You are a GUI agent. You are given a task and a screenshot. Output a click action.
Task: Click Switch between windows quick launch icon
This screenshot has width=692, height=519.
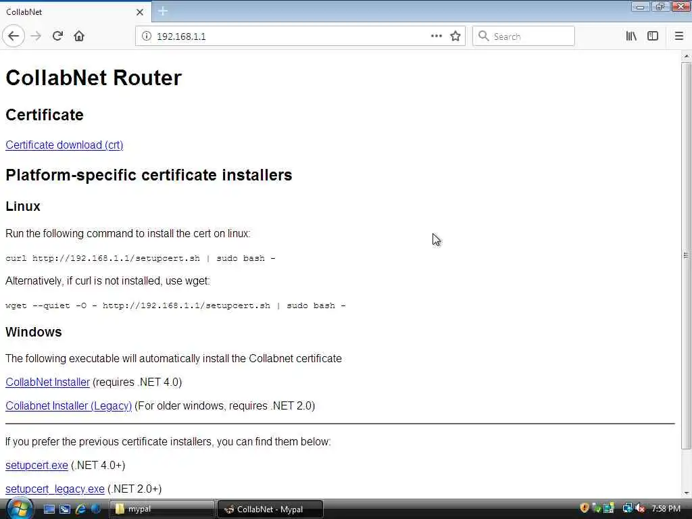click(x=65, y=509)
